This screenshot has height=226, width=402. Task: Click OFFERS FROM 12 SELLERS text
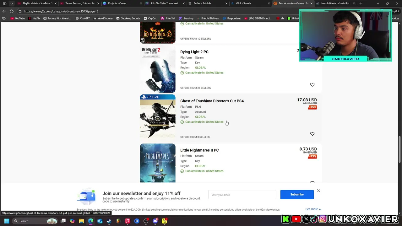(196, 39)
